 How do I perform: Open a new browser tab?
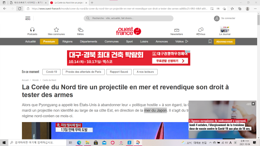pos(92,3)
